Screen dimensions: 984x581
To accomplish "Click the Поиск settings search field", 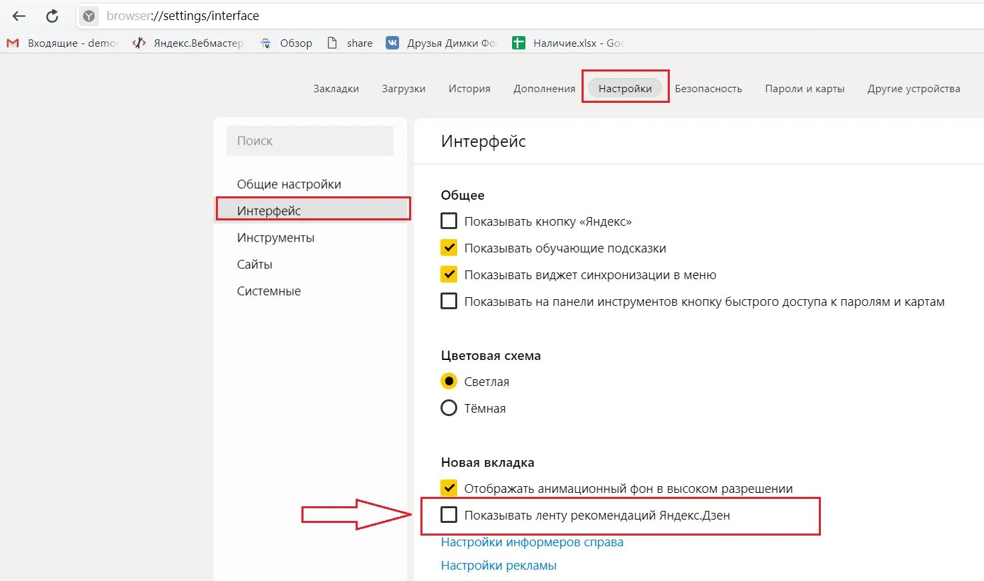I will pyautogui.click(x=310, y=141).
